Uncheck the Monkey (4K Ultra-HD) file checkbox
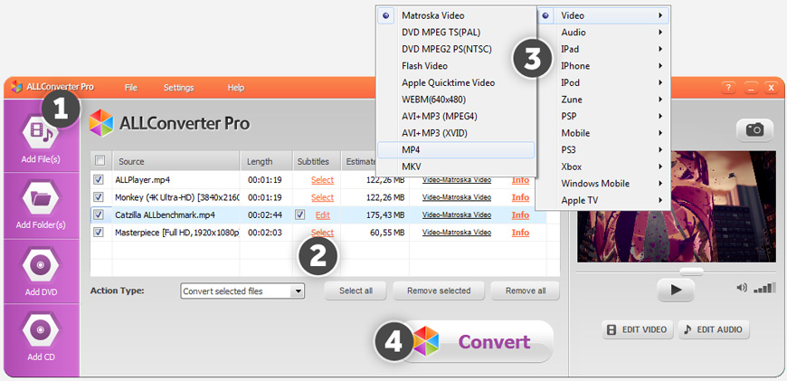787x381 pixels. (x=99, y=196)
